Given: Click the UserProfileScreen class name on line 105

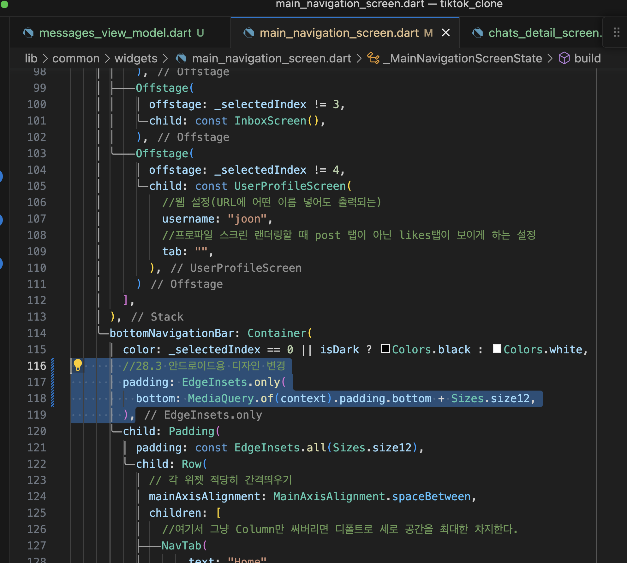Looking at the screenshot, I should click(x=290, y=186).
